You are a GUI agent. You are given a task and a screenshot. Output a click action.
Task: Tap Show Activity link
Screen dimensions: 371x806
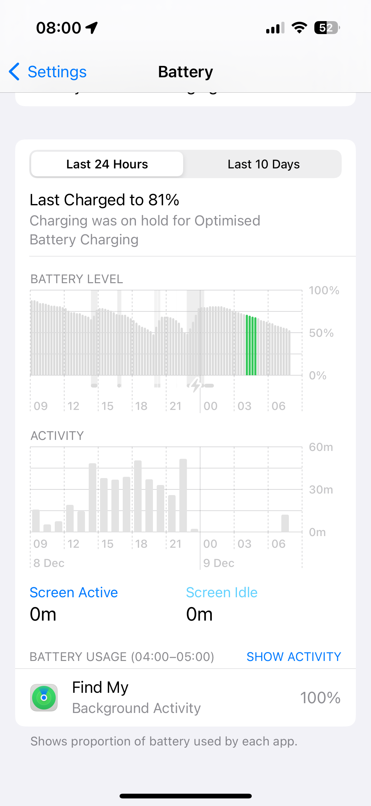pyautogui.click(x=294, y=657)
